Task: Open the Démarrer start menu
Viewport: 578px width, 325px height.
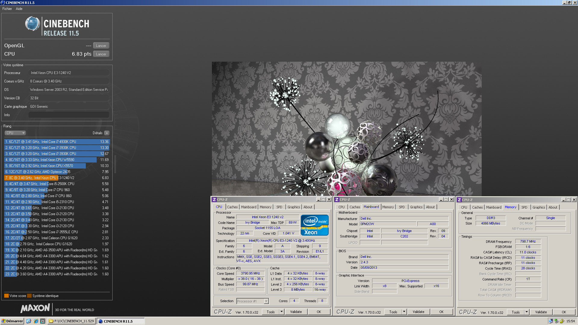Action: coord(12,321)
